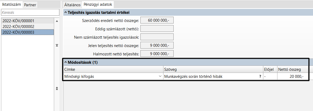Image resolution: width=313 pixels, height=111 pixels.
Task: Select entry 2022-KÖV/000002
Action: click(18, 26)
